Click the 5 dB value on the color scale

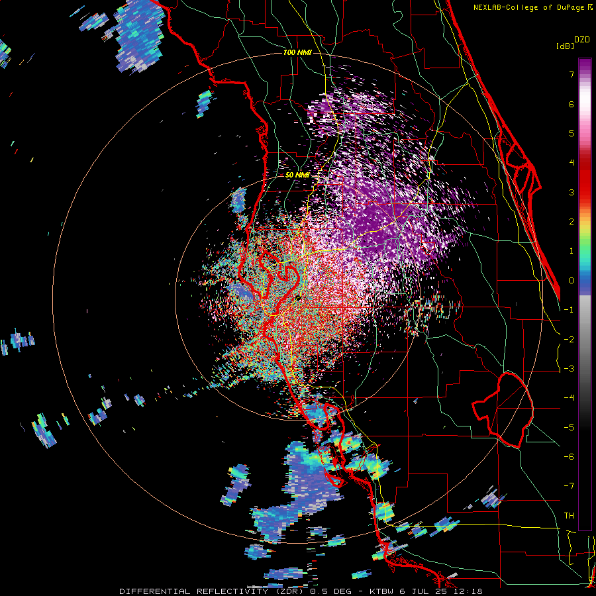[x=571, y=133]
